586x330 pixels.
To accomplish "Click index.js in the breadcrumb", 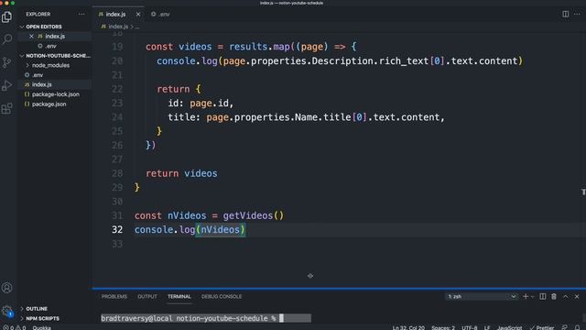I will pos(118,27).
